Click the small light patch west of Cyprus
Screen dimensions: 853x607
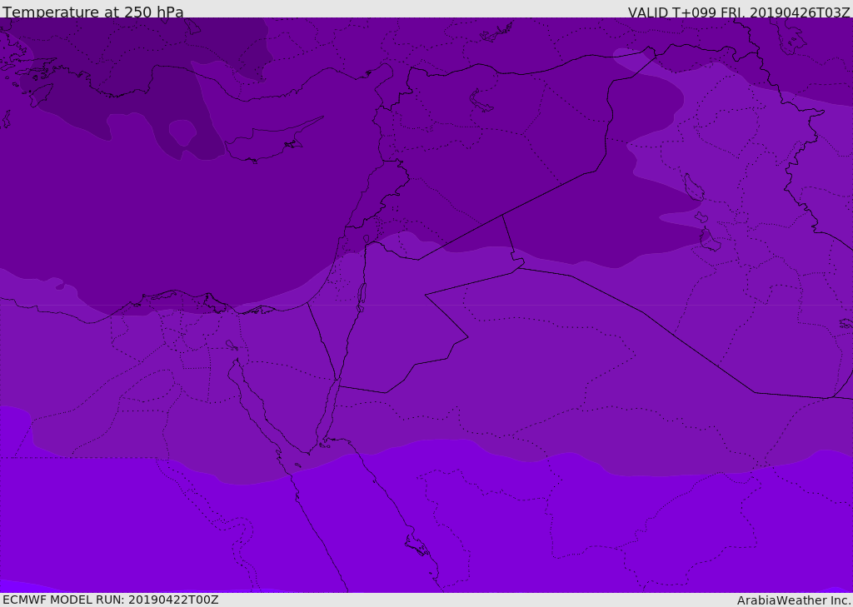(182, 132)
